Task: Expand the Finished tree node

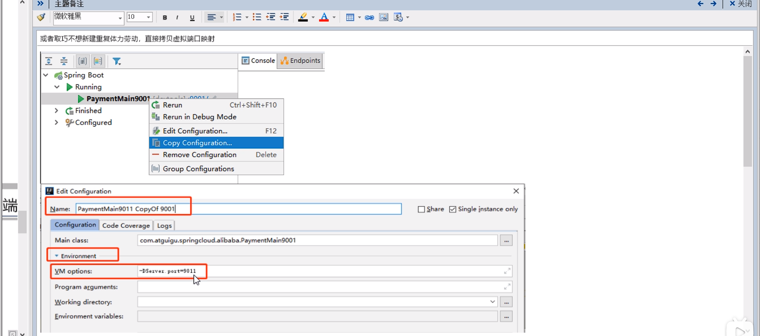Action: [x=56, y=111]
